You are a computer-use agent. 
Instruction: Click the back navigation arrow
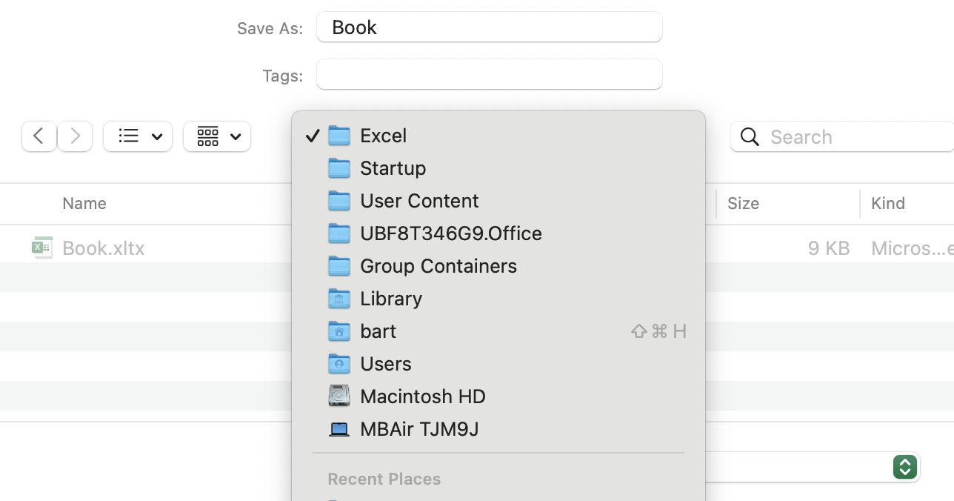(39, 136)
